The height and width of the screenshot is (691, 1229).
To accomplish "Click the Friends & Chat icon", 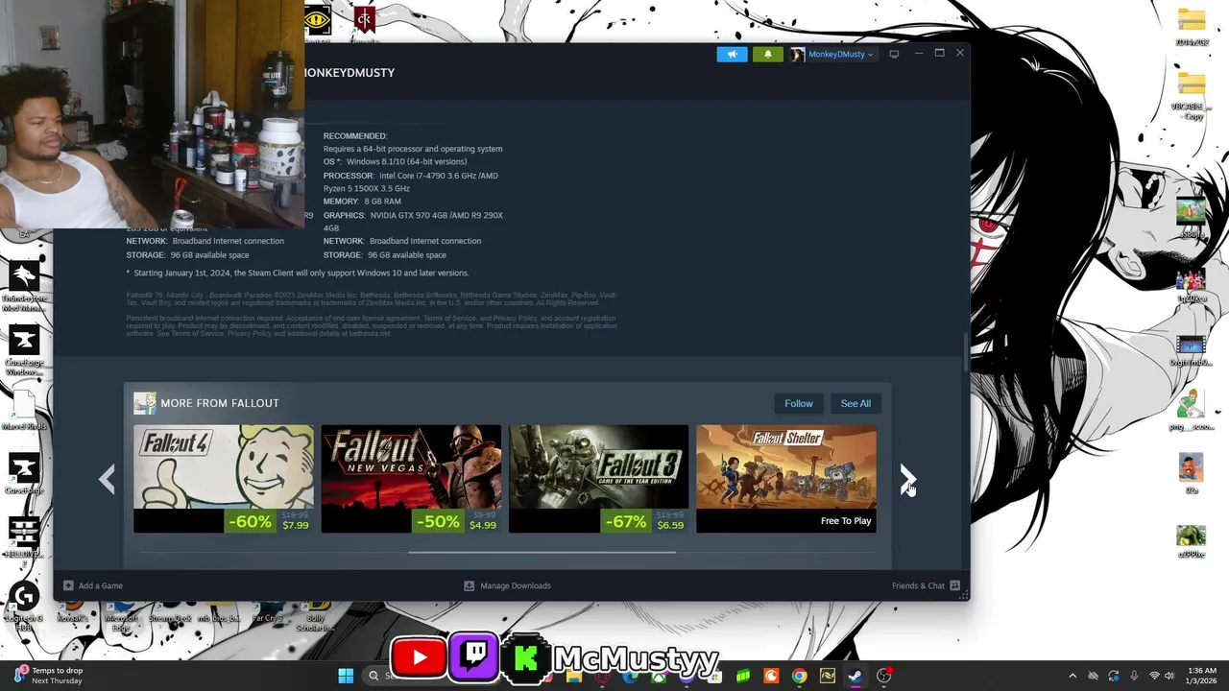I will [954, 585].
